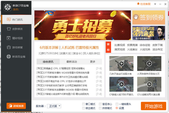169x113 pixels.
Task: Open the 免费888武器 强势来袭 promo banner
Action: [149, 33]
